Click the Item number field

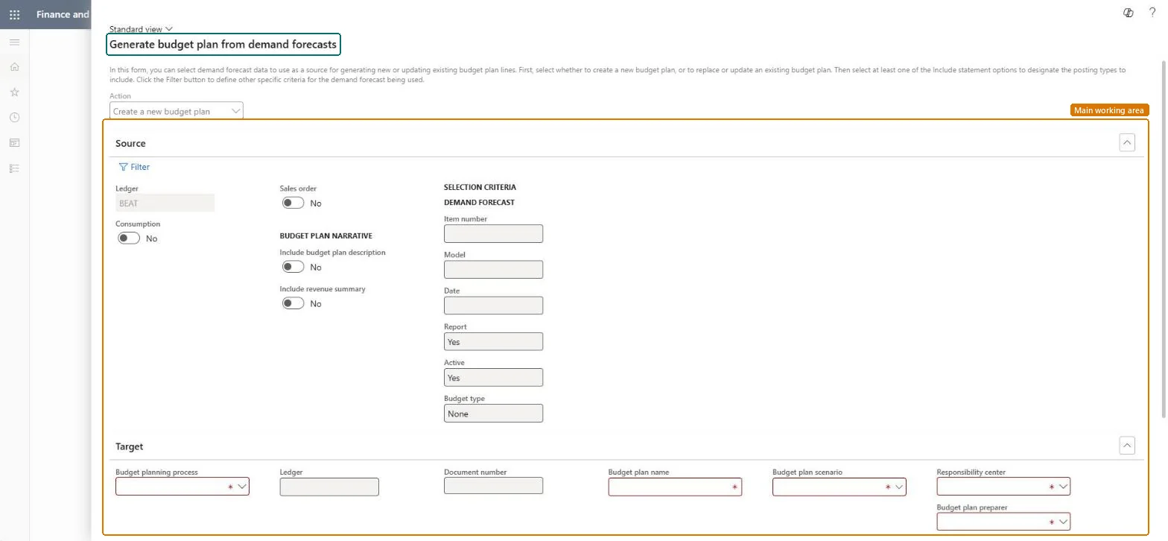click(x=493, y=233)
